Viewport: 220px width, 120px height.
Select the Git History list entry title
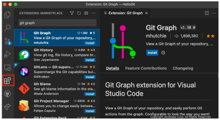coord(43,50)
